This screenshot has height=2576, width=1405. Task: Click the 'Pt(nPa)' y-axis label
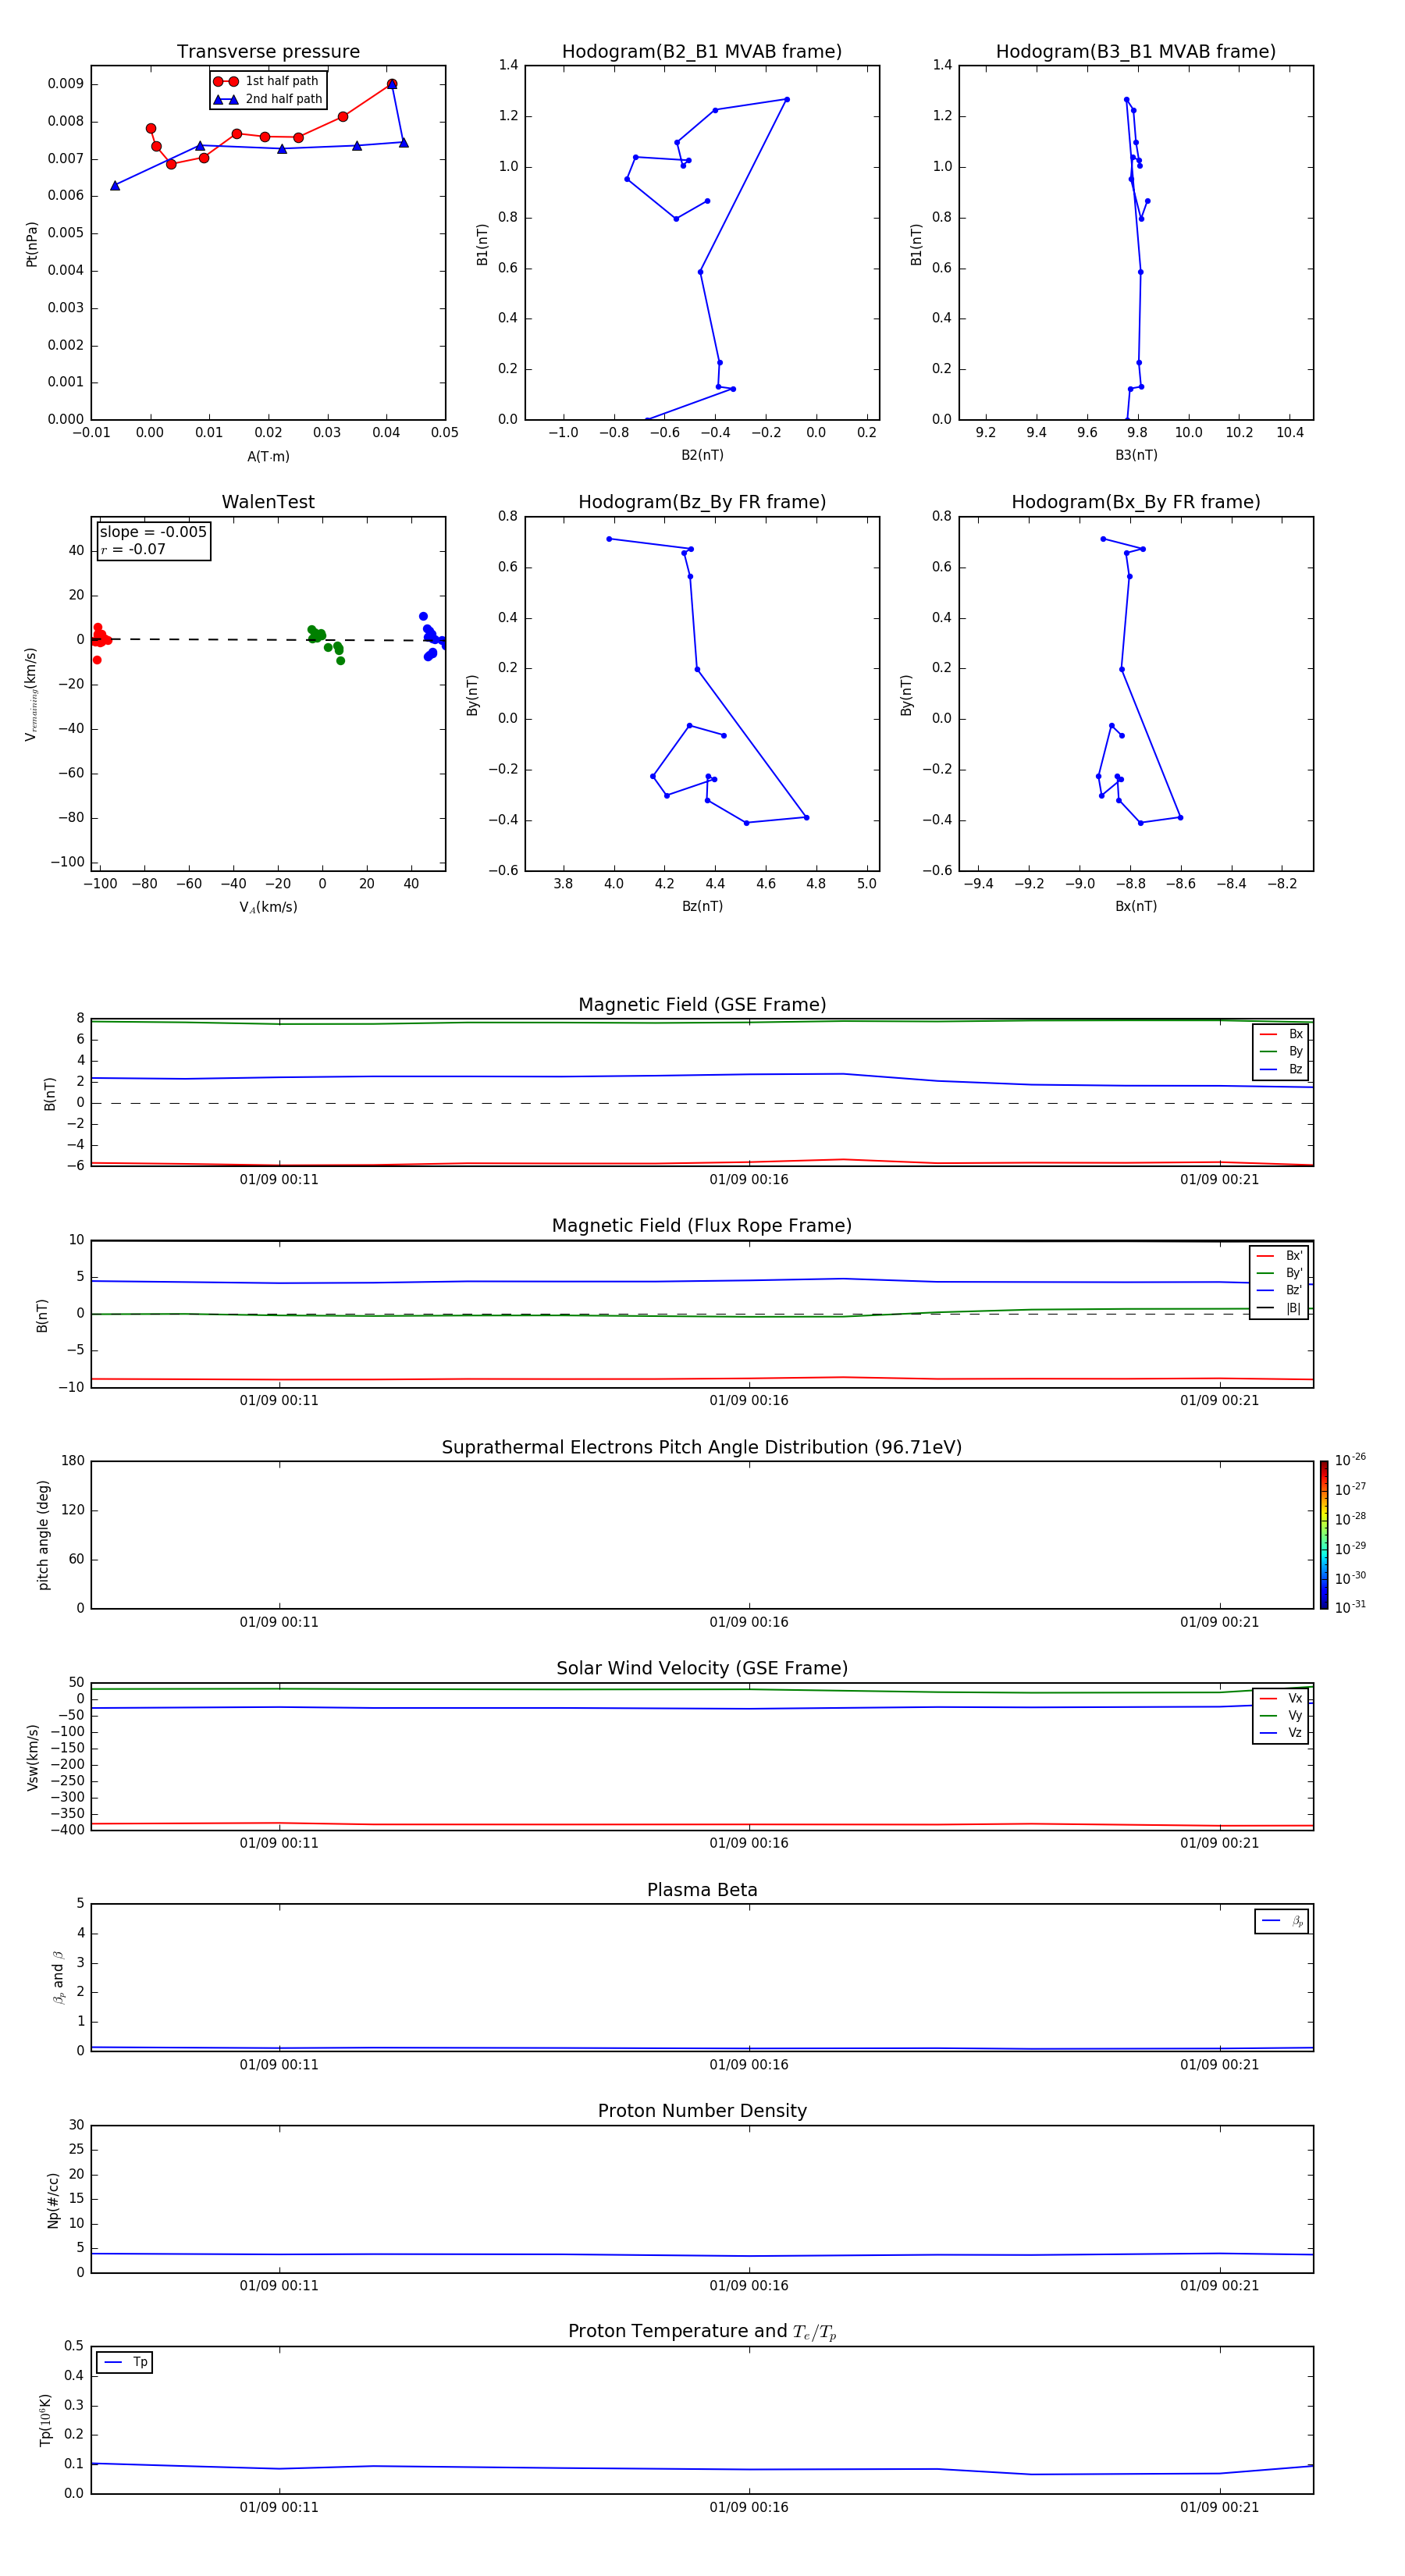(x=32, y=244)
